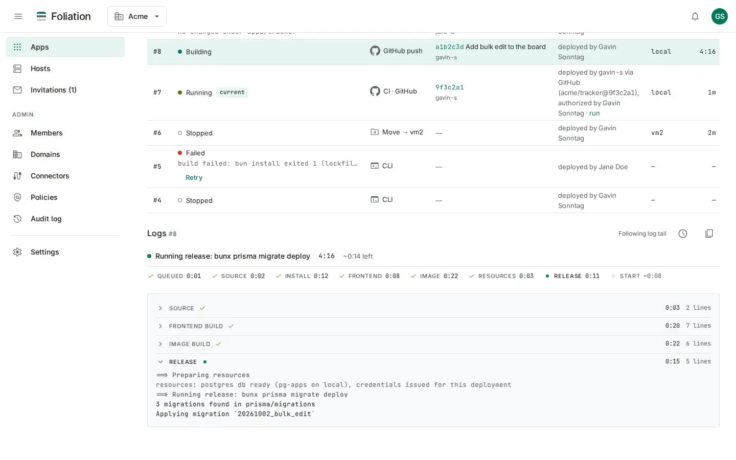Open commit a1b2c3d link
The image size is (736, 460).
pyautogui.click(x=449, y=47)
